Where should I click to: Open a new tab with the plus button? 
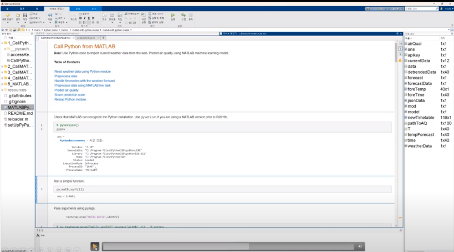pos(103,38)
